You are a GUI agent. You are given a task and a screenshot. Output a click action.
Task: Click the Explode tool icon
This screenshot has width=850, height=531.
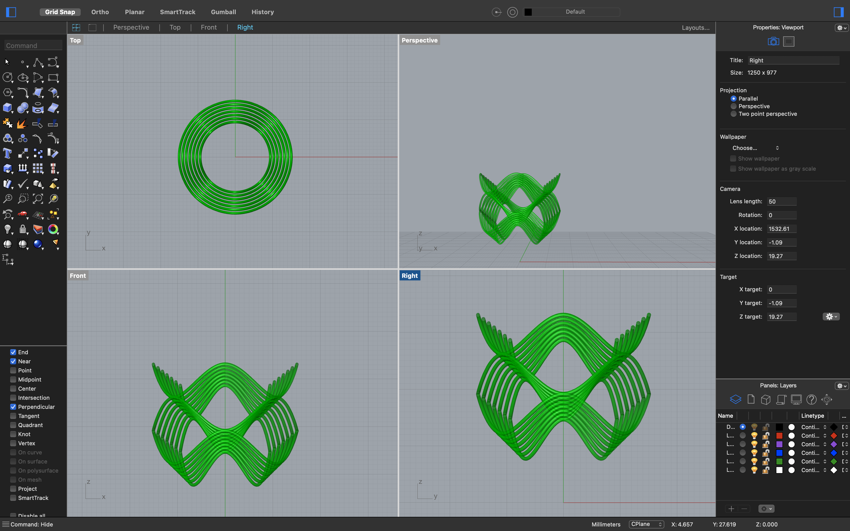coord(22,123)
